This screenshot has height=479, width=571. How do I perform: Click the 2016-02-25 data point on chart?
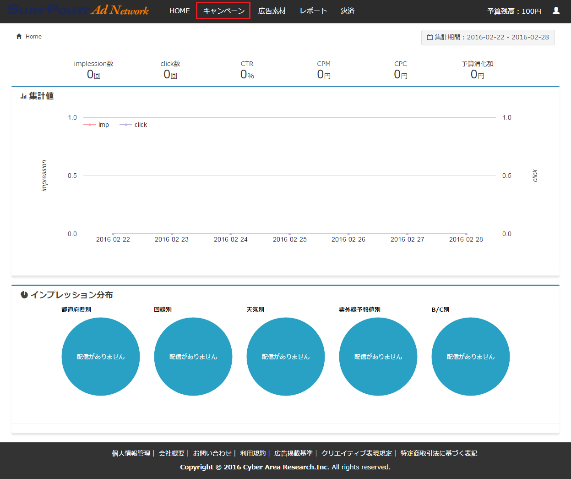point(289,234)
